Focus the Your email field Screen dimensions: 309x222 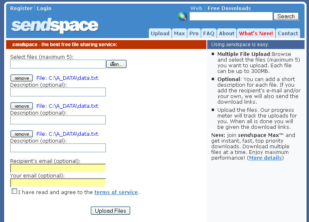[58, 183]
